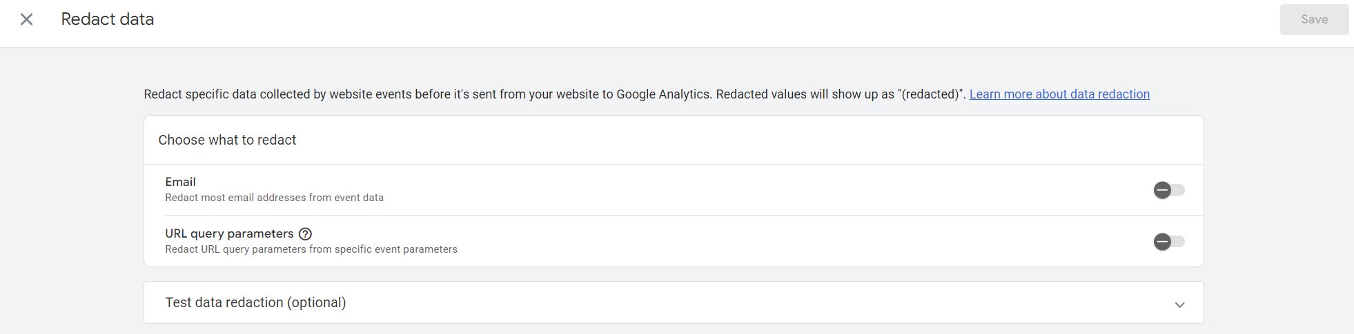Click the 'Redact URL query parameters from' description
Screen dimensions: 1354x334
pyautogui.click(x=311, y=249)
